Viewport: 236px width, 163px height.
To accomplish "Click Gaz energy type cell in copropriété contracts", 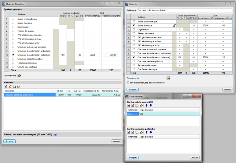I will (x=169, y=114).
